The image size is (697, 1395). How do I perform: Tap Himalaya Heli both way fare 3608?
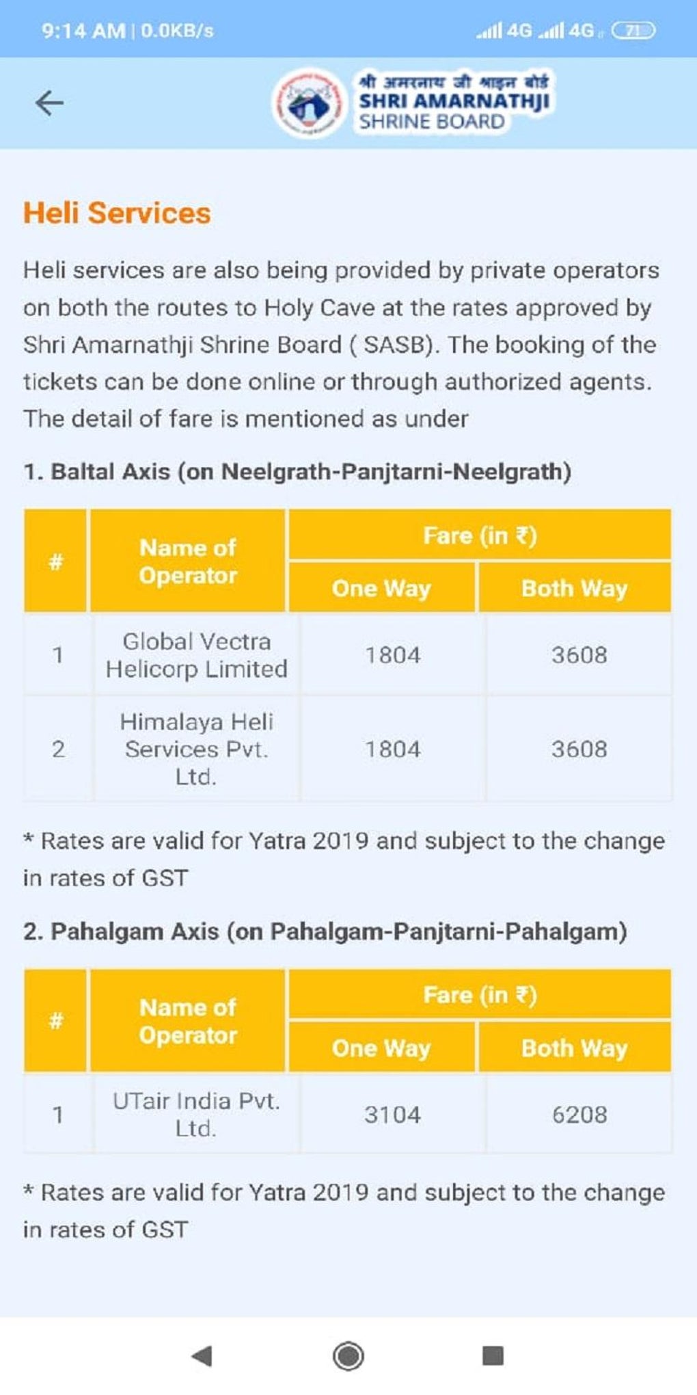point(579,749)
